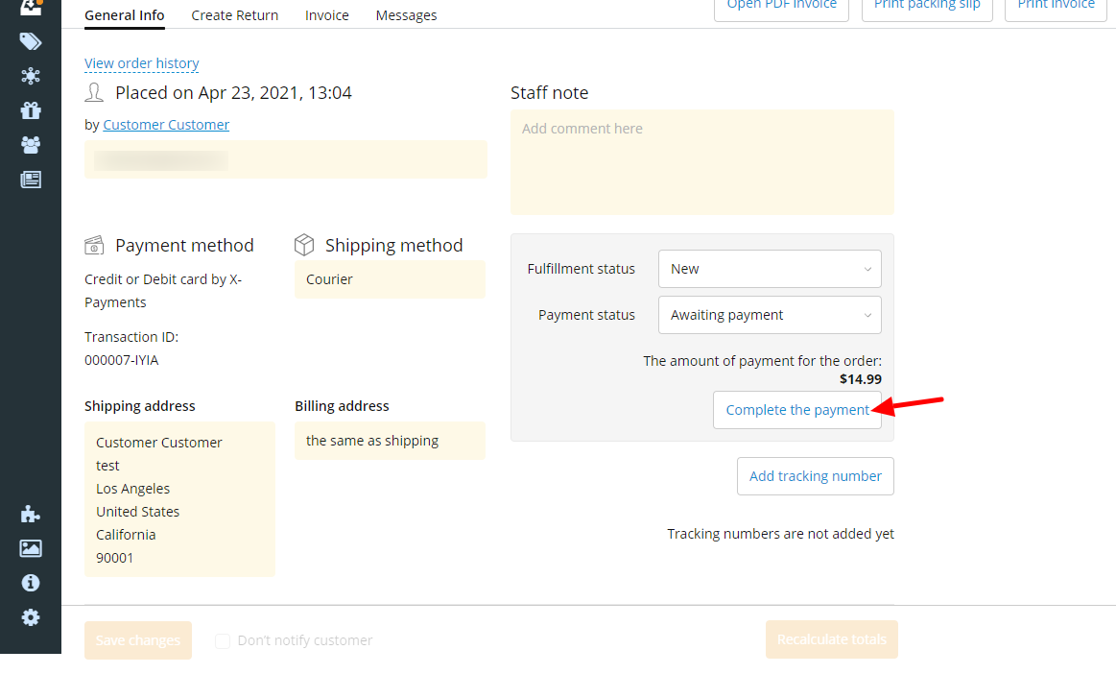This screenshot has height=674, width=1116.
Task: Click the 'Credit or Debit card by X-Payments' text
Action: (x=163, y=291)
